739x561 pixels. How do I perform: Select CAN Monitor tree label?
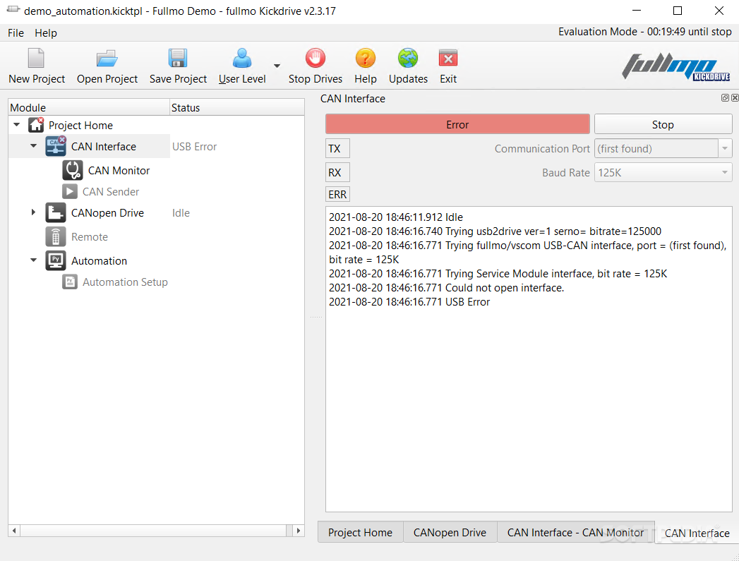119,171
